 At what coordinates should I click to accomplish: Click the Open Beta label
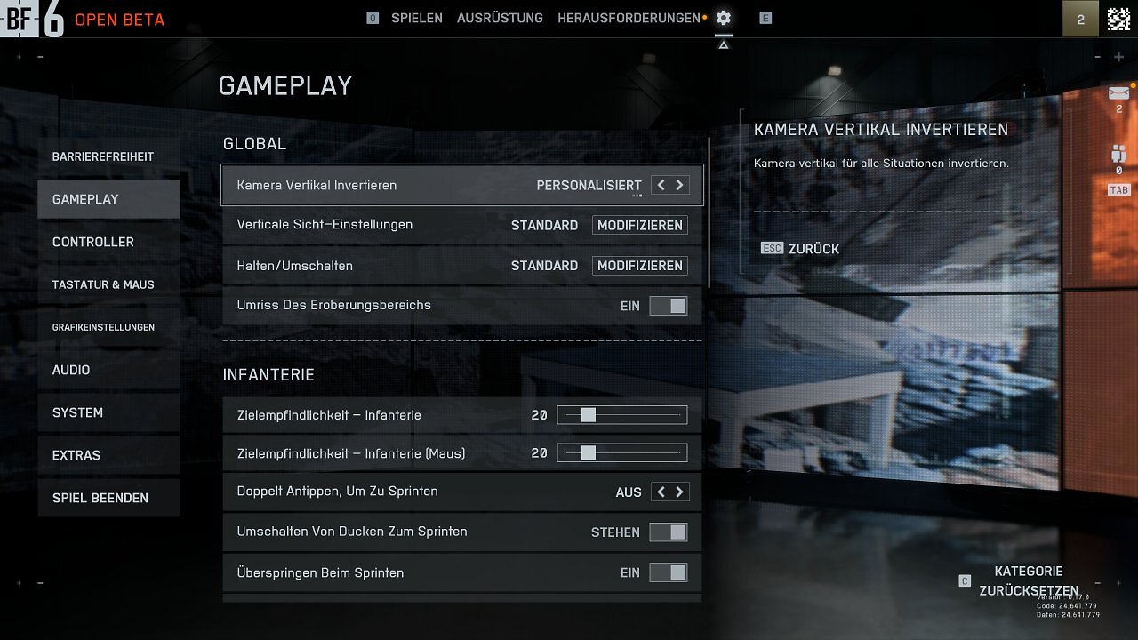[119, 20]
